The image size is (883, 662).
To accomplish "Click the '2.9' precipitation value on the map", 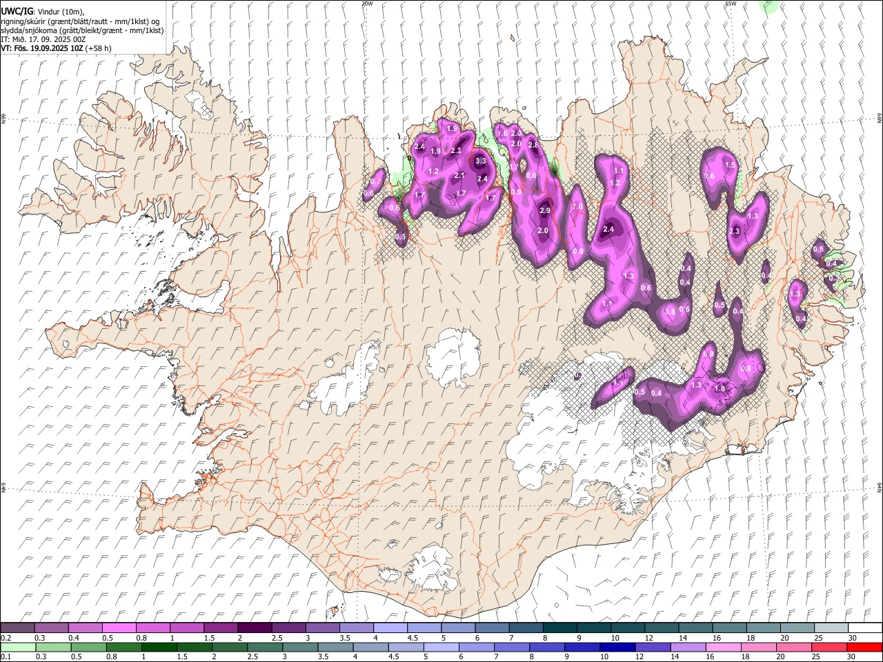I will point(545,210).
